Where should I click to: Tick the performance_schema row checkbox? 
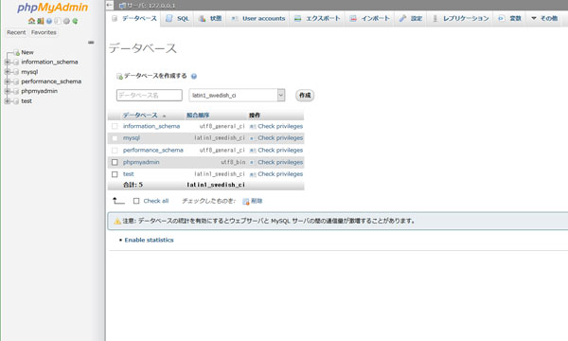click(x=115, y=150)
